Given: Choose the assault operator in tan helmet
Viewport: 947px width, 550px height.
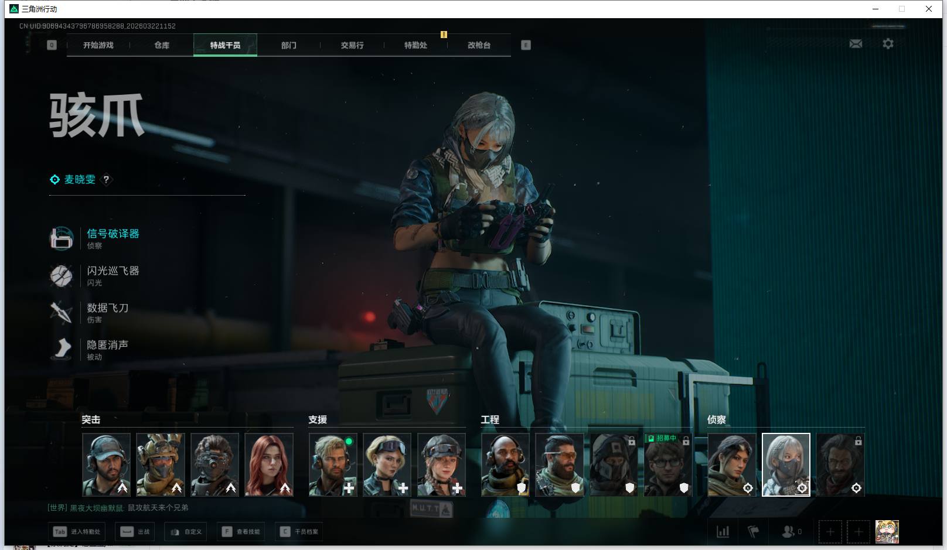Looking at the screenshot, I should coord(161,464).
